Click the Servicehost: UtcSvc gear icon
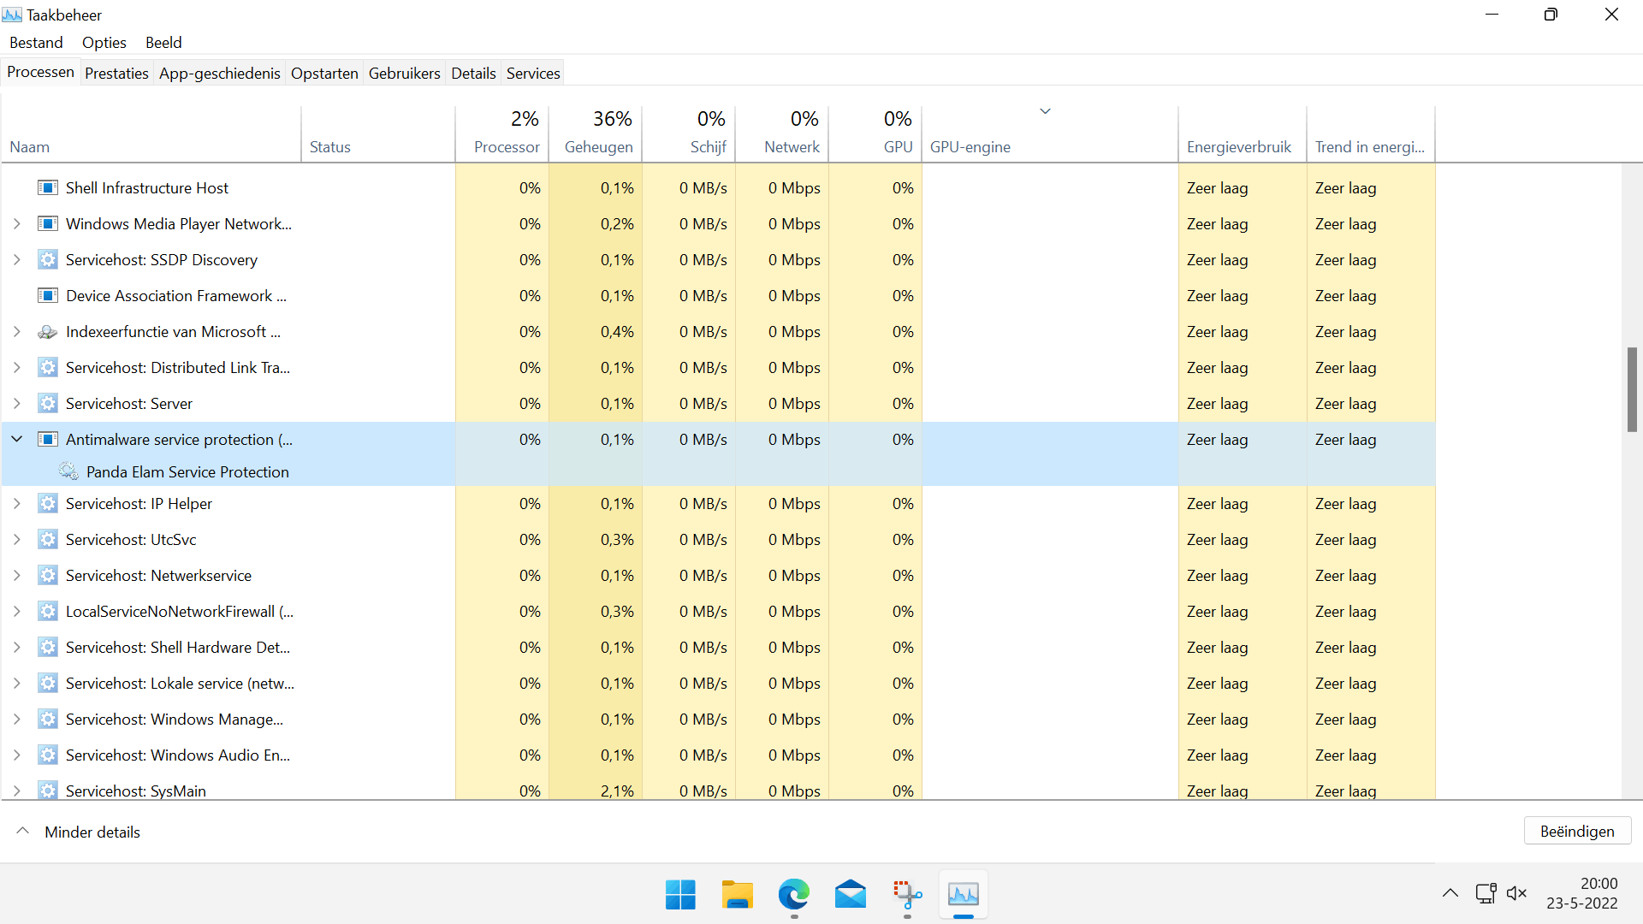Image resolution: width=1643 pixels, height=924 pixels. coord(48,540)
